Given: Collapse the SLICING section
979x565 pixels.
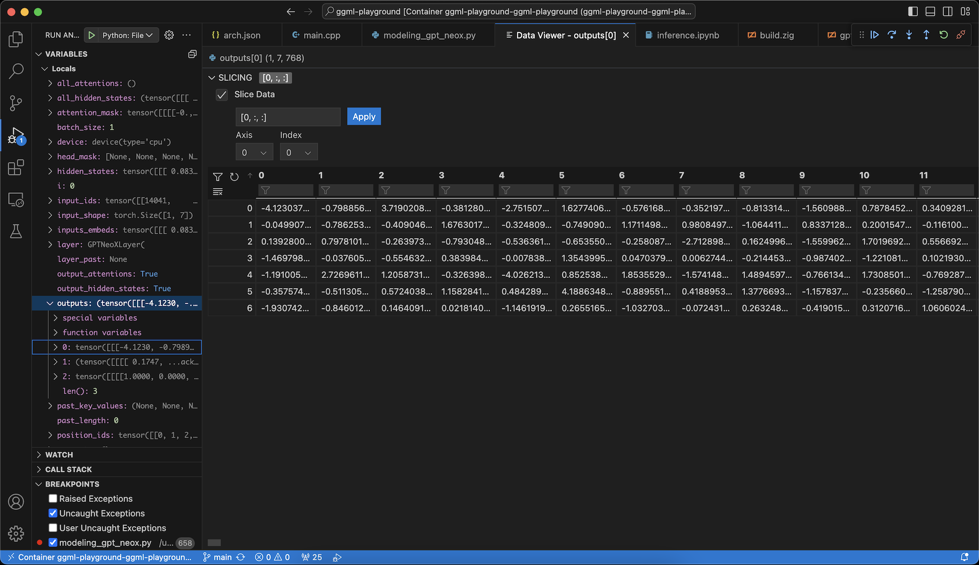Looking at the screenshot, I should pos(212,78).
